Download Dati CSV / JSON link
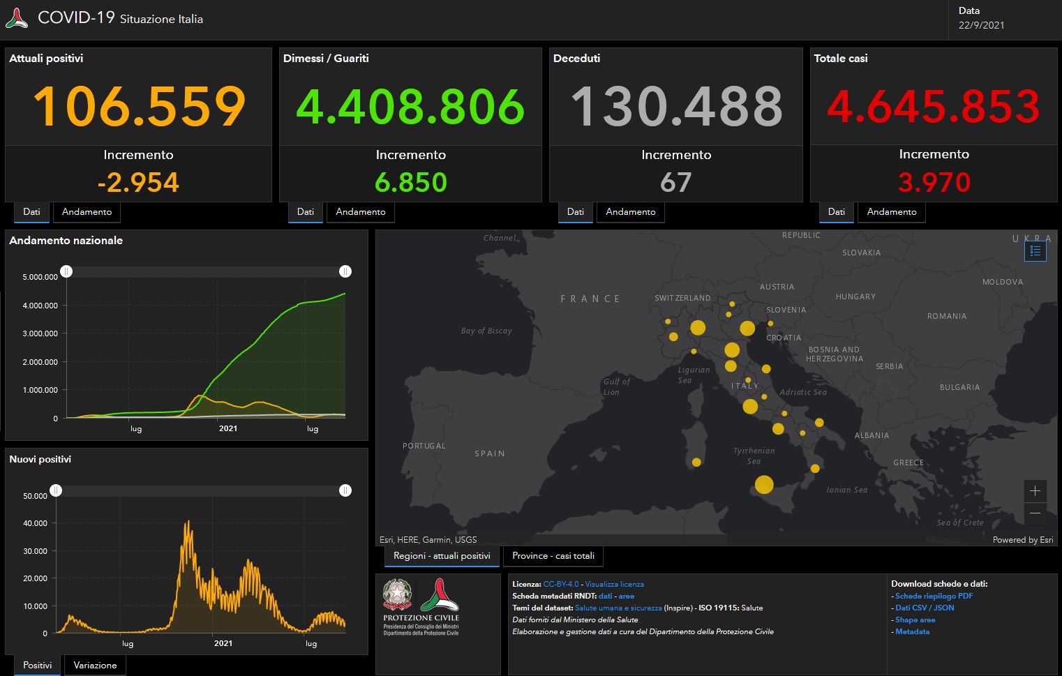The height and width of the screenshot is (676, 1062). [x=925, y=608]
